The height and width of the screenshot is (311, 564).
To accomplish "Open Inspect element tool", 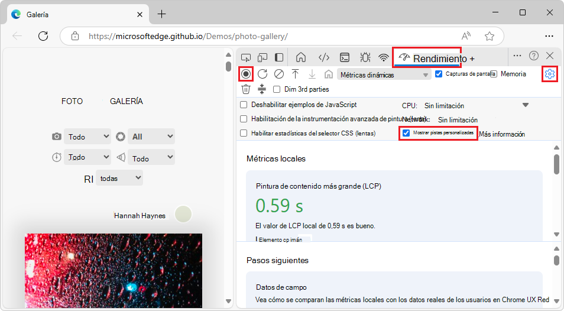I will click(246, 57).
